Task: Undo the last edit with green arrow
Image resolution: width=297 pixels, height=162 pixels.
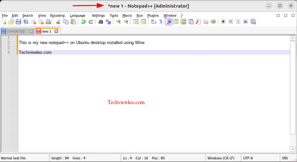Action: click(83, 22)
